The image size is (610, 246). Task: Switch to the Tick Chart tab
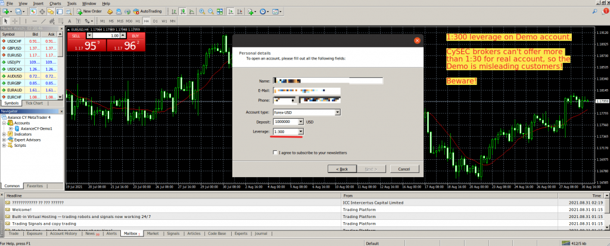click(34, 103)
